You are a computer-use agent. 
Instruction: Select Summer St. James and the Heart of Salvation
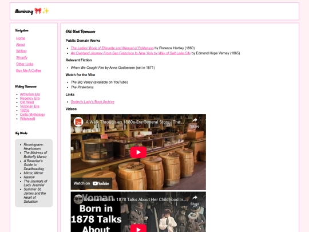35,195
